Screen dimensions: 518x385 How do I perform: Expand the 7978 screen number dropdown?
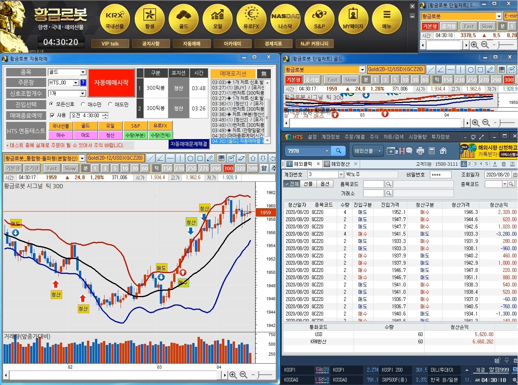point(327,151)
